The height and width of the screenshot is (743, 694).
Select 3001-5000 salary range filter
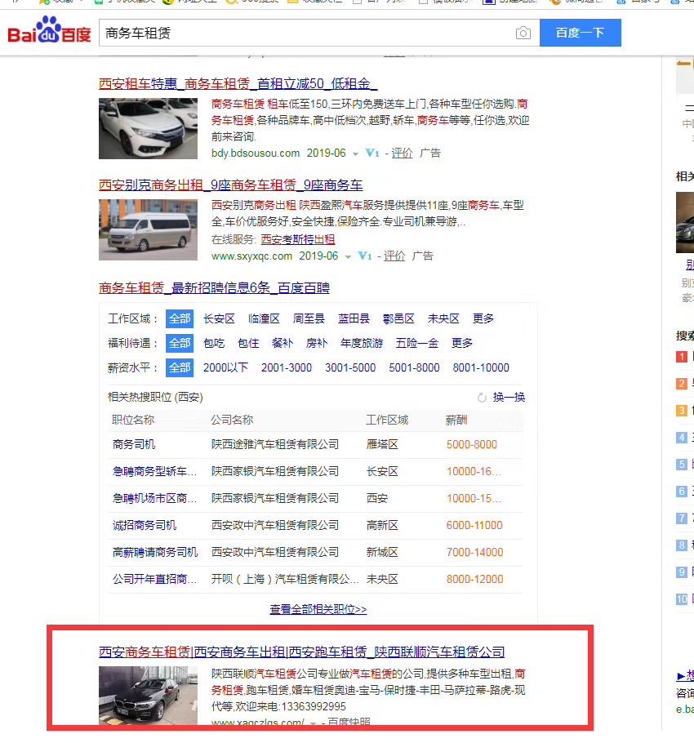tap(350, 367)
